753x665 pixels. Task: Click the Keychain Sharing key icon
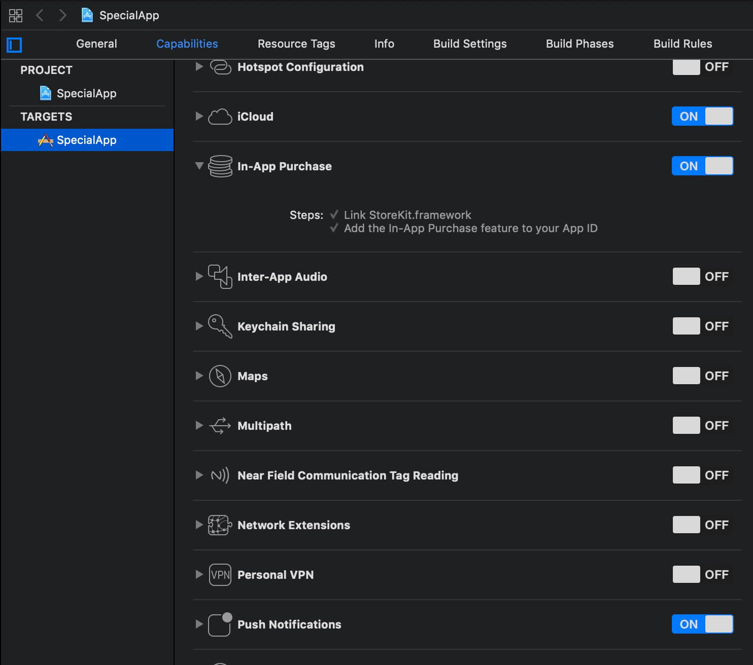click(x=220, y=326)
